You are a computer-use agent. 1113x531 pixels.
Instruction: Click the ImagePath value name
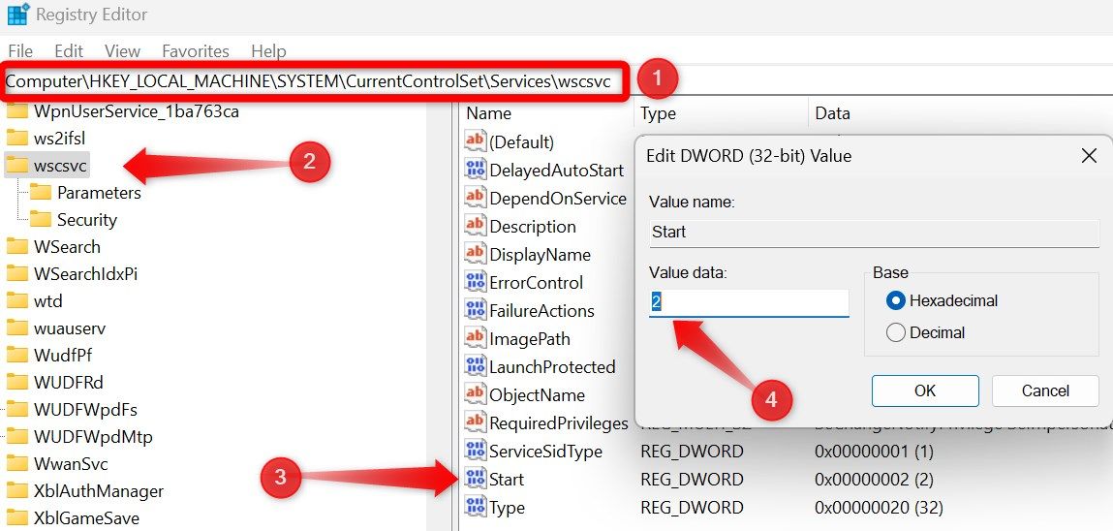[530, 338]
